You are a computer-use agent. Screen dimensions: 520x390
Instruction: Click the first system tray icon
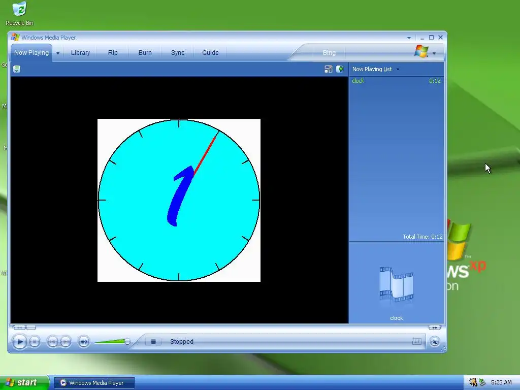(x=473, y=383)
